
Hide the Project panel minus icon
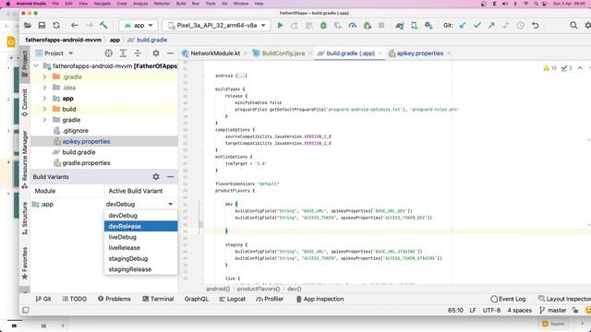(170, 53)
